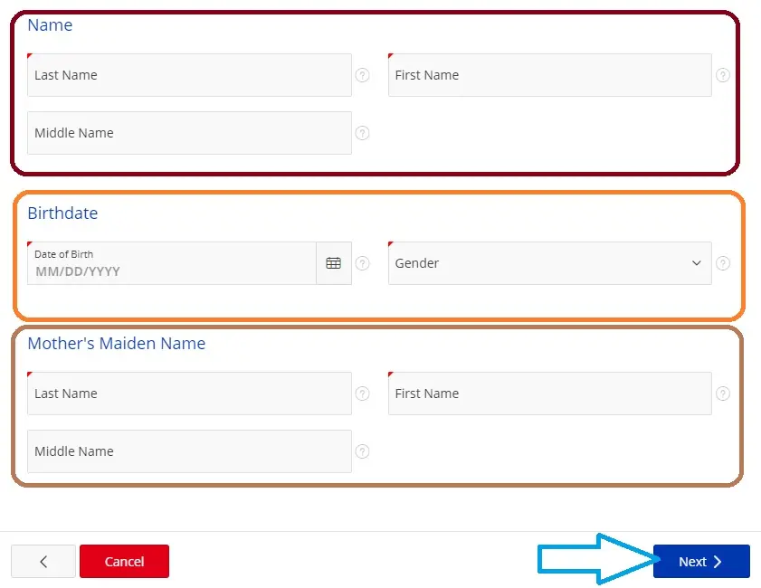Focus Mother's Maiden Last Name field
The image size is (761, 588).
[189, 394]
